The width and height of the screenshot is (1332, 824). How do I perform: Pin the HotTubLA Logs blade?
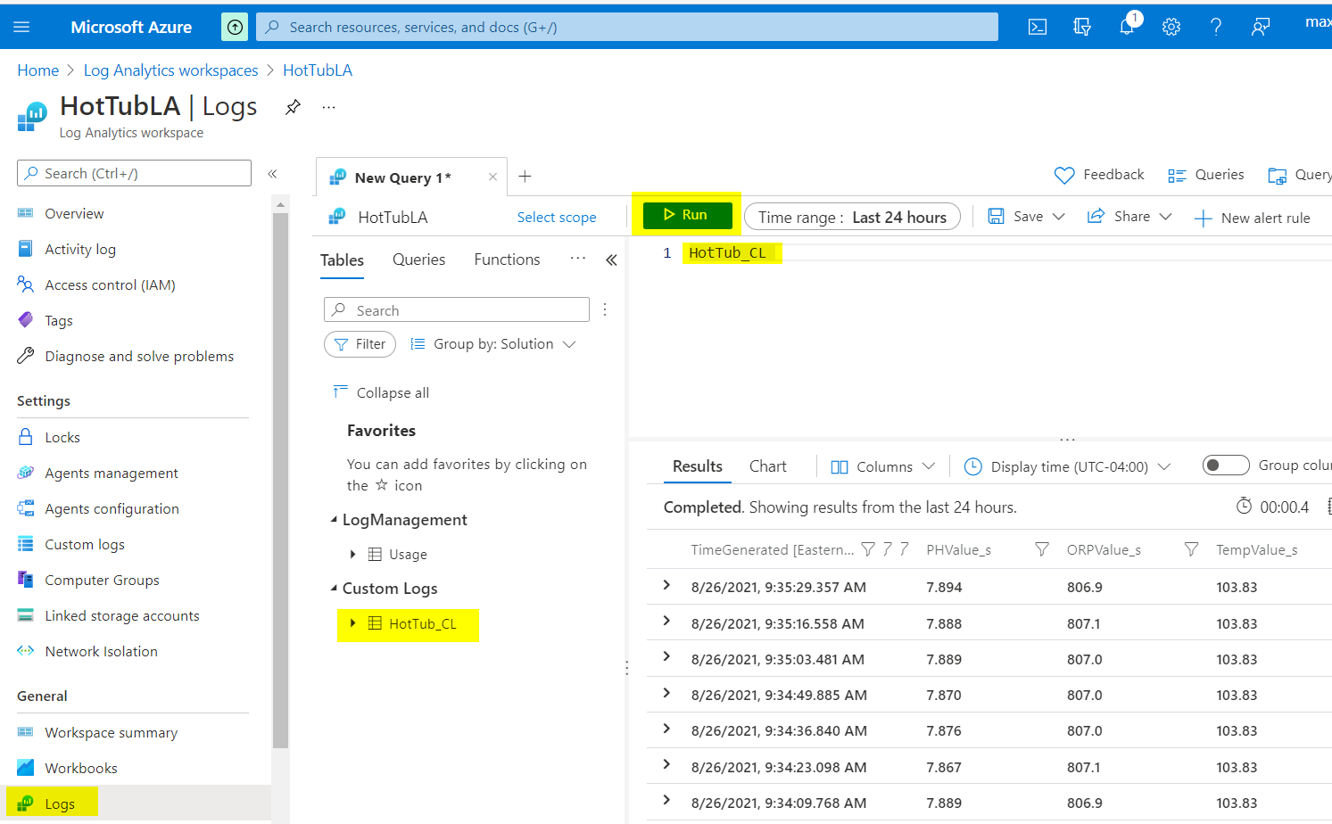(x=293, y=107)
